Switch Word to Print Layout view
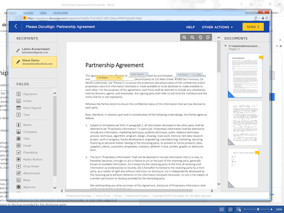 (x=230, y=209)
